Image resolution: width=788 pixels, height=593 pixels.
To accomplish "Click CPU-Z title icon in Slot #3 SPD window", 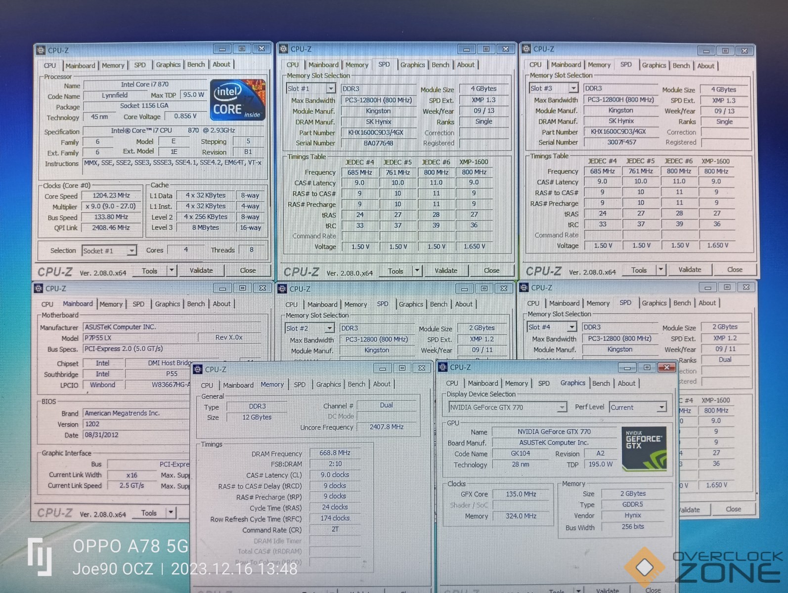I will 526,48.
